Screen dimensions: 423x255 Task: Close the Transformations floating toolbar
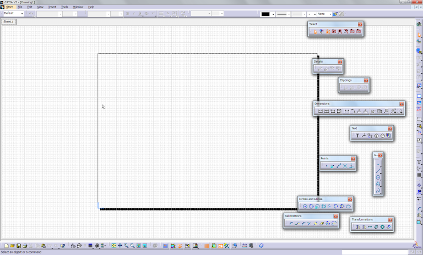coord(390,219)
